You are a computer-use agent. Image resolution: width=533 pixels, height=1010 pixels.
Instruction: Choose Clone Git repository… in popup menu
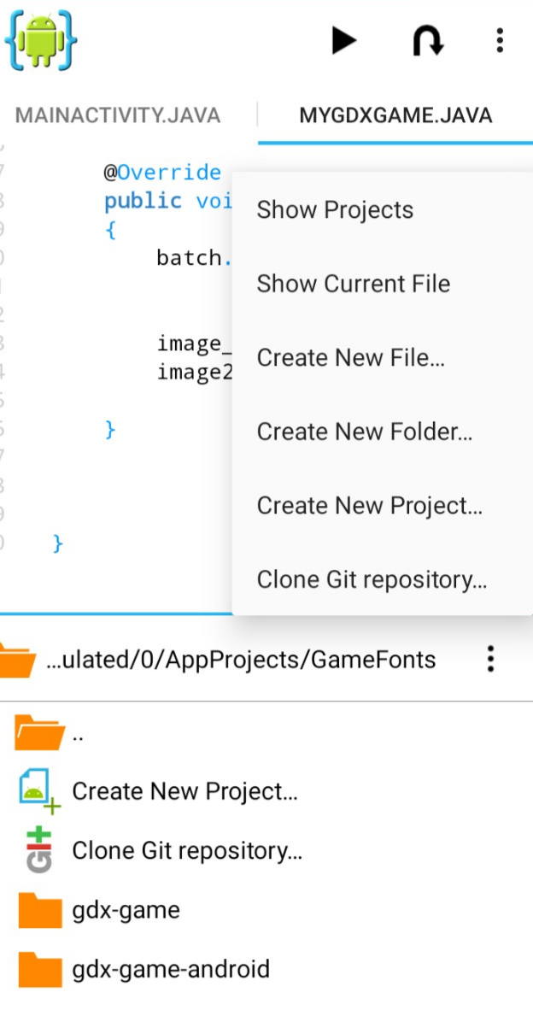tap(372, 579)
